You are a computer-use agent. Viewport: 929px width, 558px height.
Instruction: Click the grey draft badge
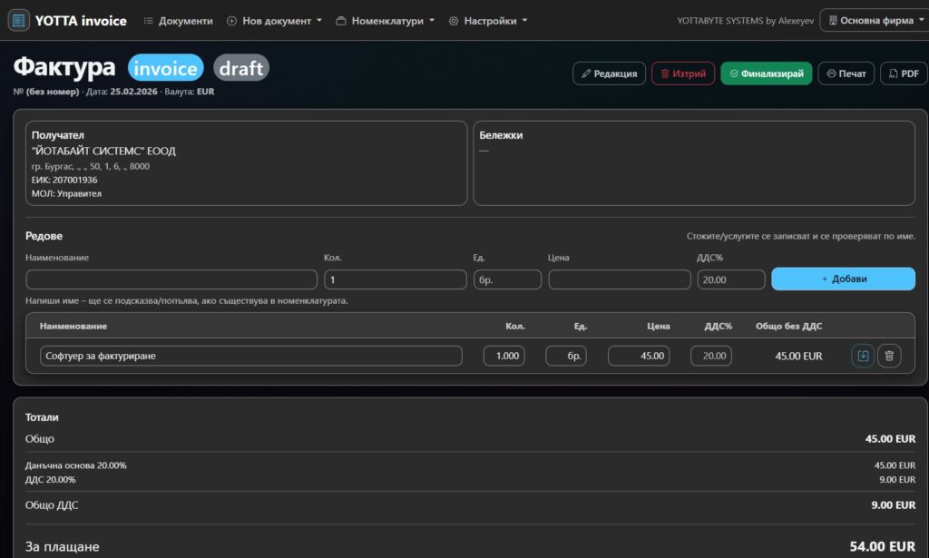(241, 67)
